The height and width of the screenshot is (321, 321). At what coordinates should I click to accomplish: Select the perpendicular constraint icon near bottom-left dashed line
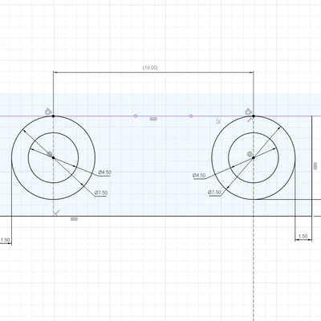coord(56,213)
